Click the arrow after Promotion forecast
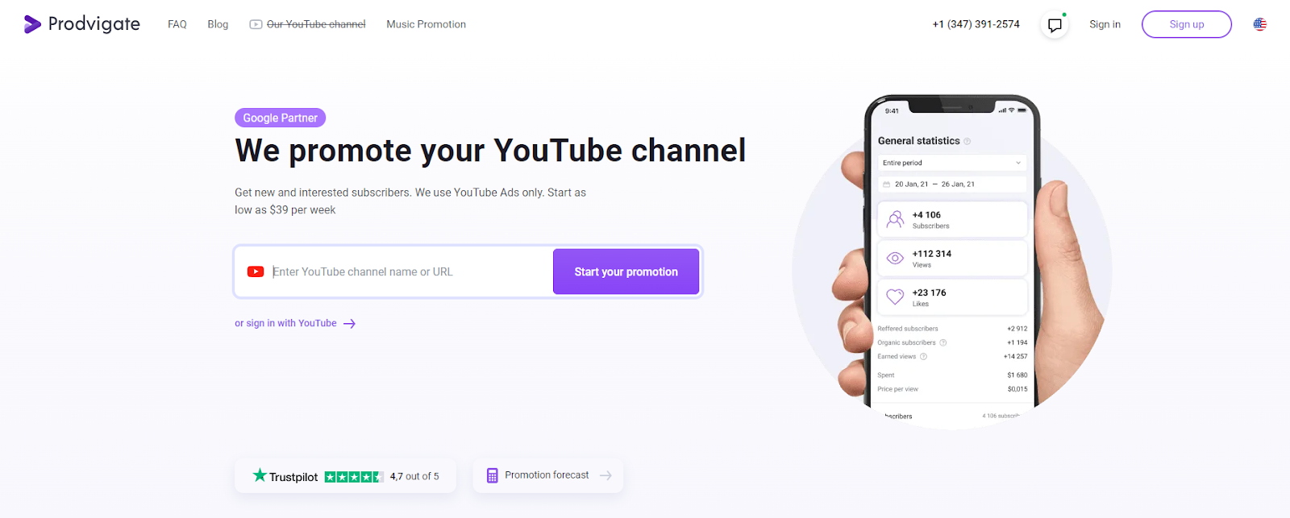The image size is (1290, 518). tap(605, 476)
